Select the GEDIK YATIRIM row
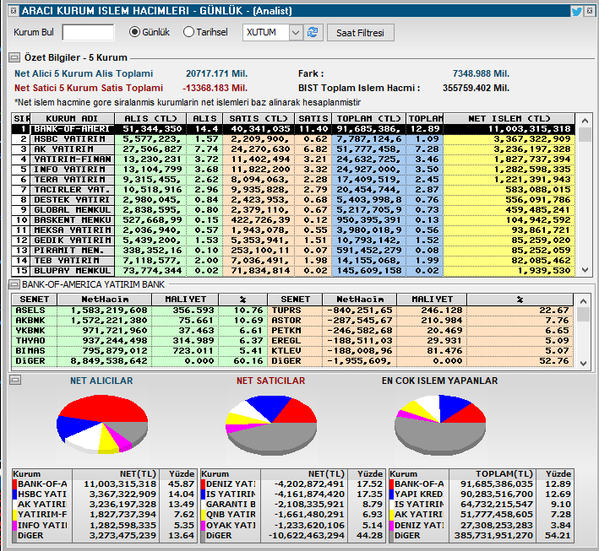Viewport: 599px width, 551px height. (x=293, y=240)
